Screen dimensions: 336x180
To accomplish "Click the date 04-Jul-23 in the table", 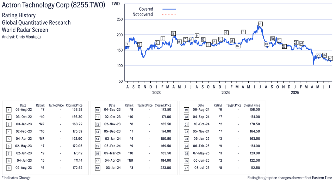I will (24, 161).
